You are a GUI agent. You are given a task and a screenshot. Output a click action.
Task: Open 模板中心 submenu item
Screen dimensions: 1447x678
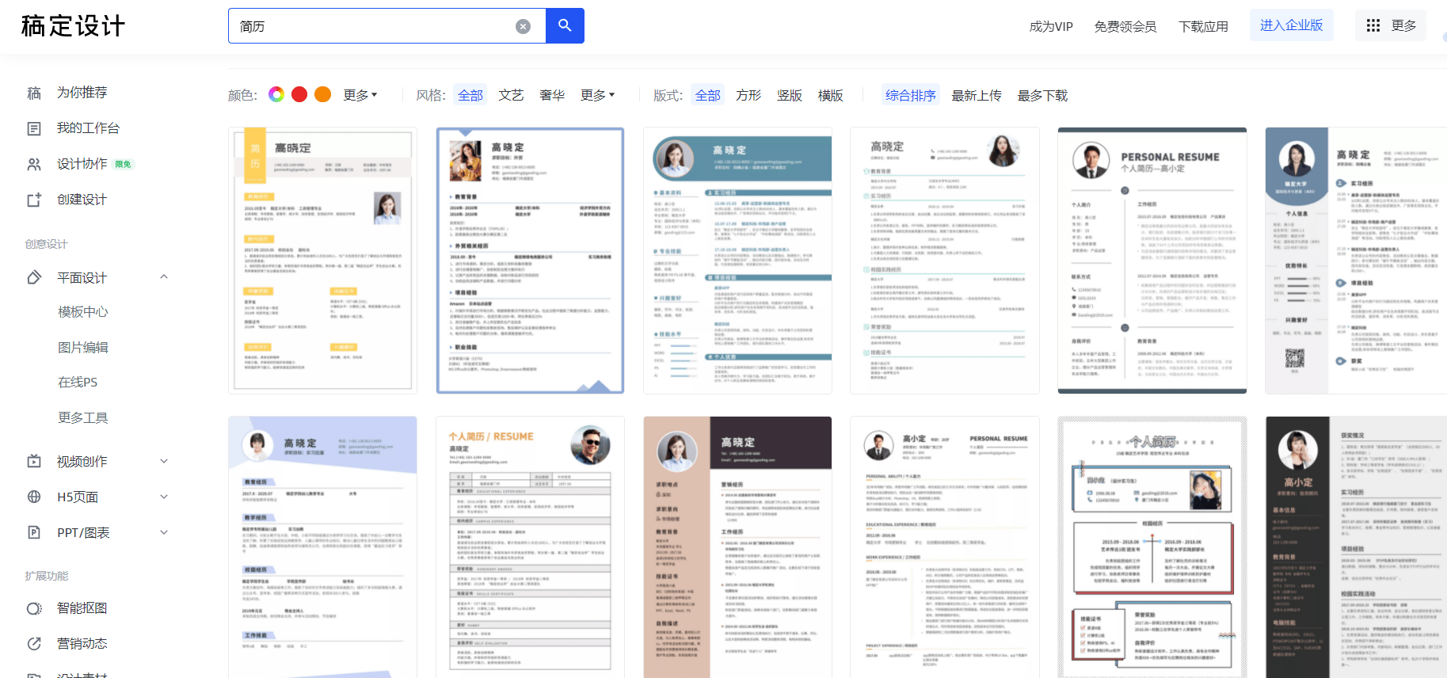point(83,312)
